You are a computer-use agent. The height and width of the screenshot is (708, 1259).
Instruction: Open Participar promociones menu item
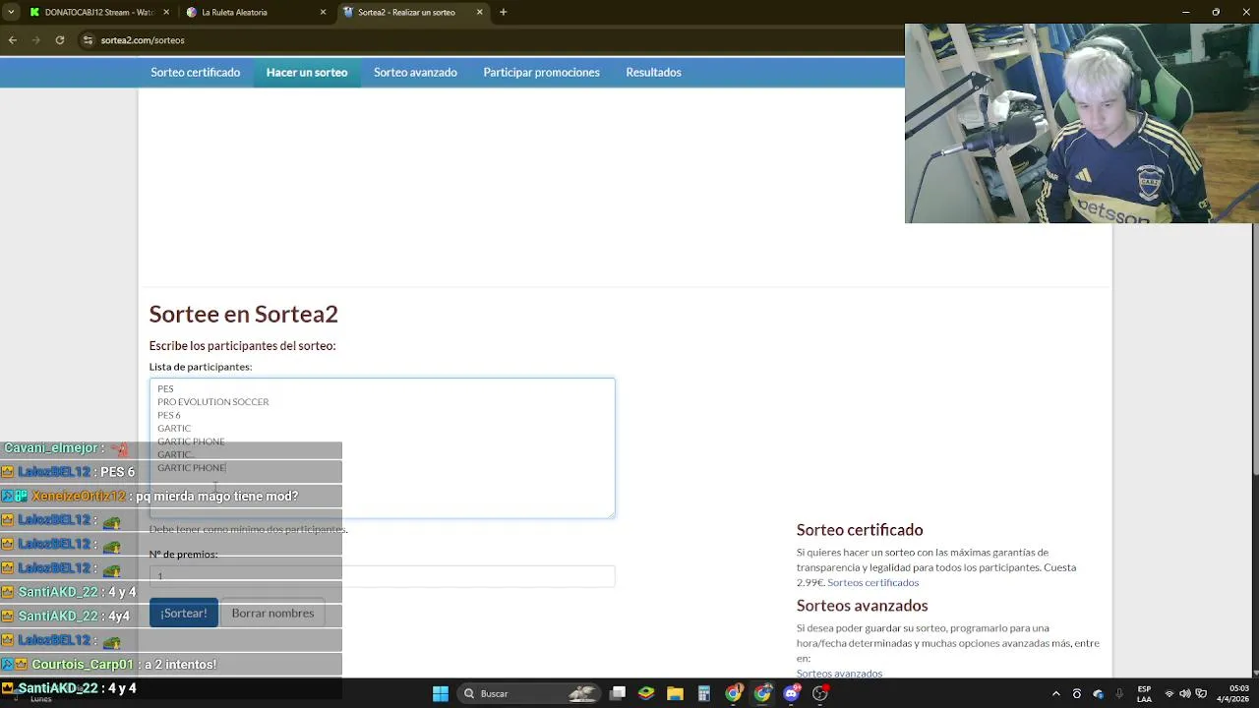[541, 72]
